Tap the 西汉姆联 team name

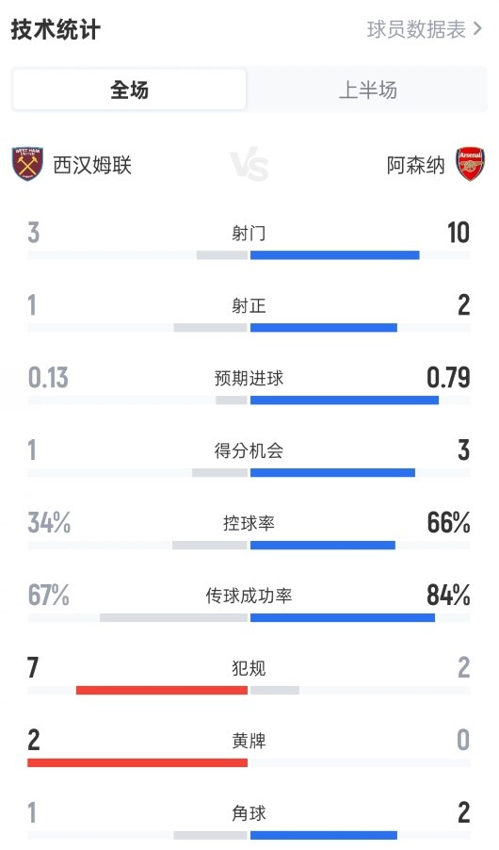point(92,165)
